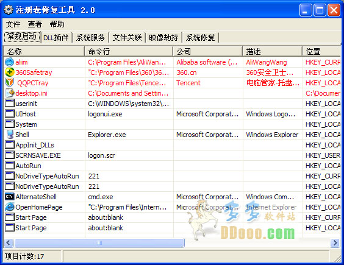Click the Tencent company cell
The image size is (344, 265).
188,83
